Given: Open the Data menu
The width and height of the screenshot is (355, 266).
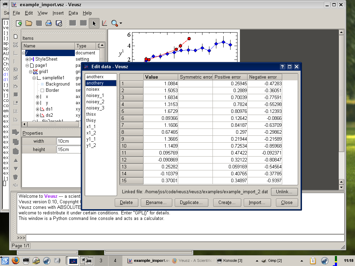Looking at the screenshot, I should [x=73, y=13].
